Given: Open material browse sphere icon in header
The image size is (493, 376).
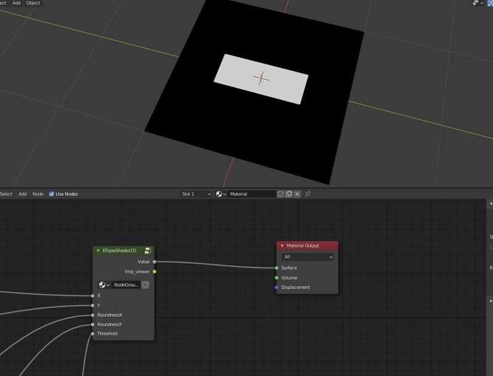Looking at the screenshot, I should [x=221, y=194].
